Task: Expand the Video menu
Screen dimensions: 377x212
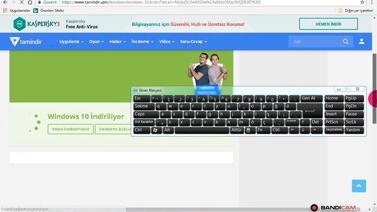Action: (166, 42)
